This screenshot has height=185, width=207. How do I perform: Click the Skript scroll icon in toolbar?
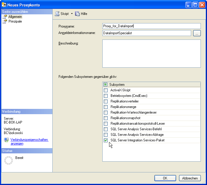coord(57,14)
